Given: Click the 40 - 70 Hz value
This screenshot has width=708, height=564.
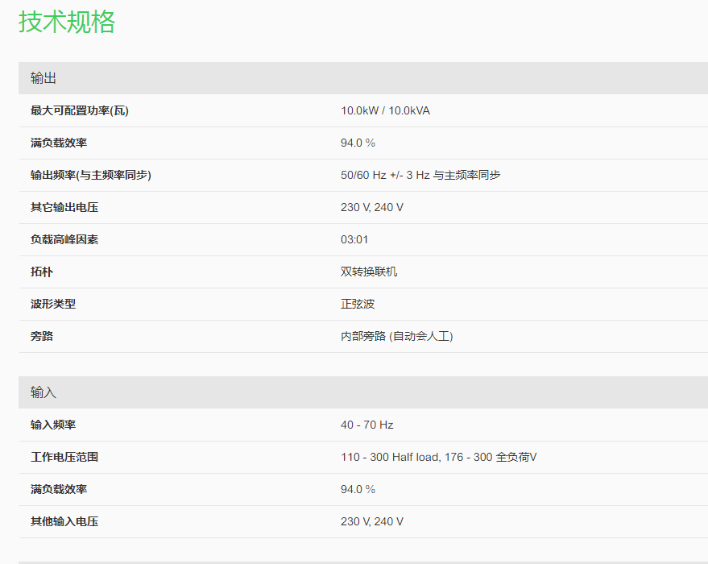Looking at the screenshot, I should pos(366,425).
